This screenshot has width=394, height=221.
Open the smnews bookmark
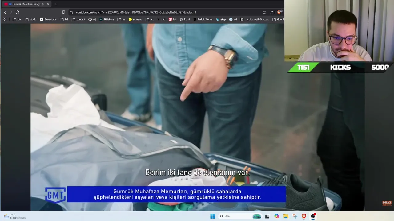pyautogui.click(x=135, y=19)
